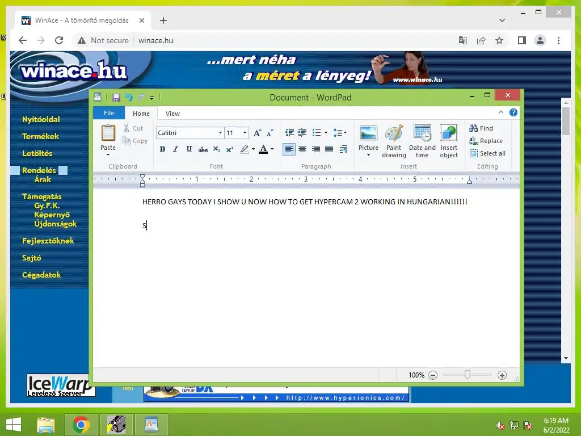The image size is (581, 436).
Task: Open the Chrome three-dot menu
Action: 558,40
